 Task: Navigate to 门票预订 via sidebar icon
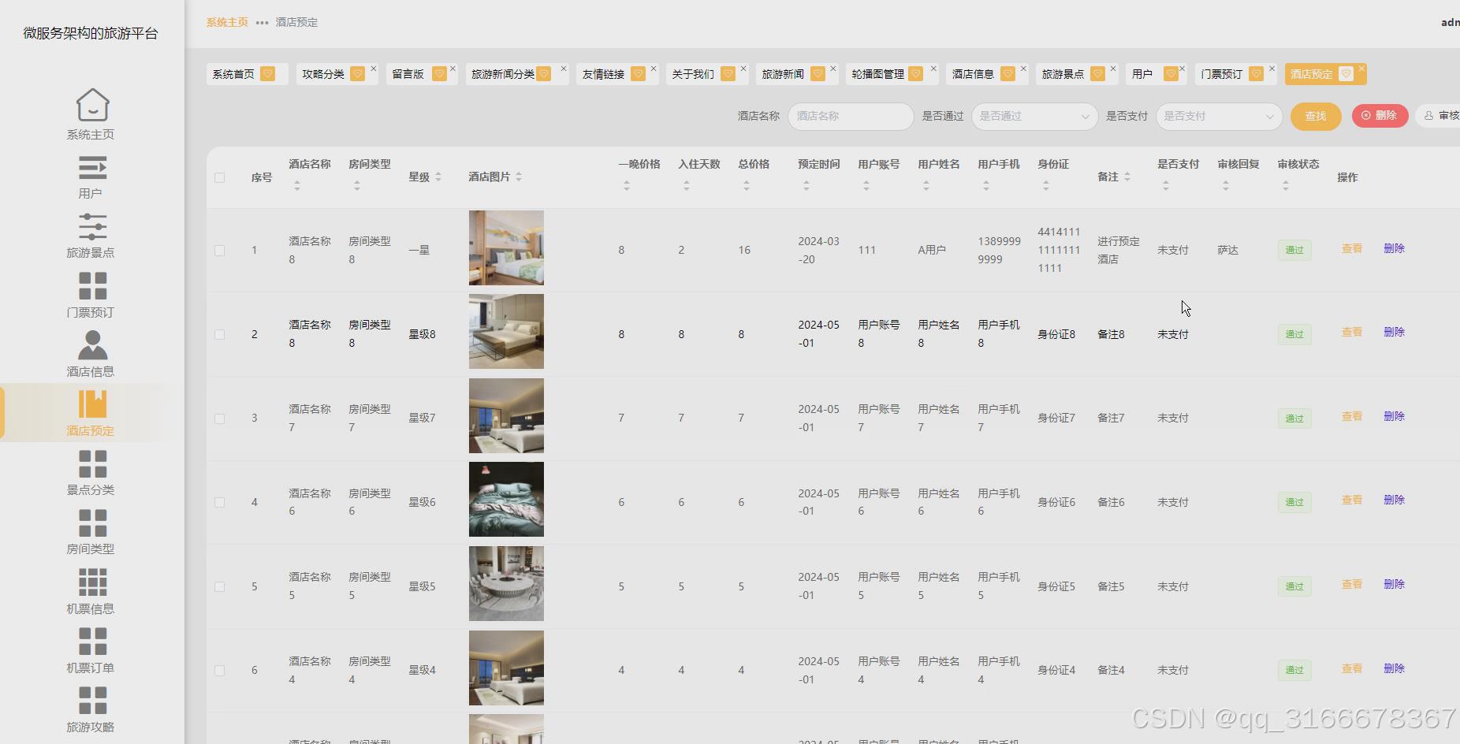tap(91, 292)
